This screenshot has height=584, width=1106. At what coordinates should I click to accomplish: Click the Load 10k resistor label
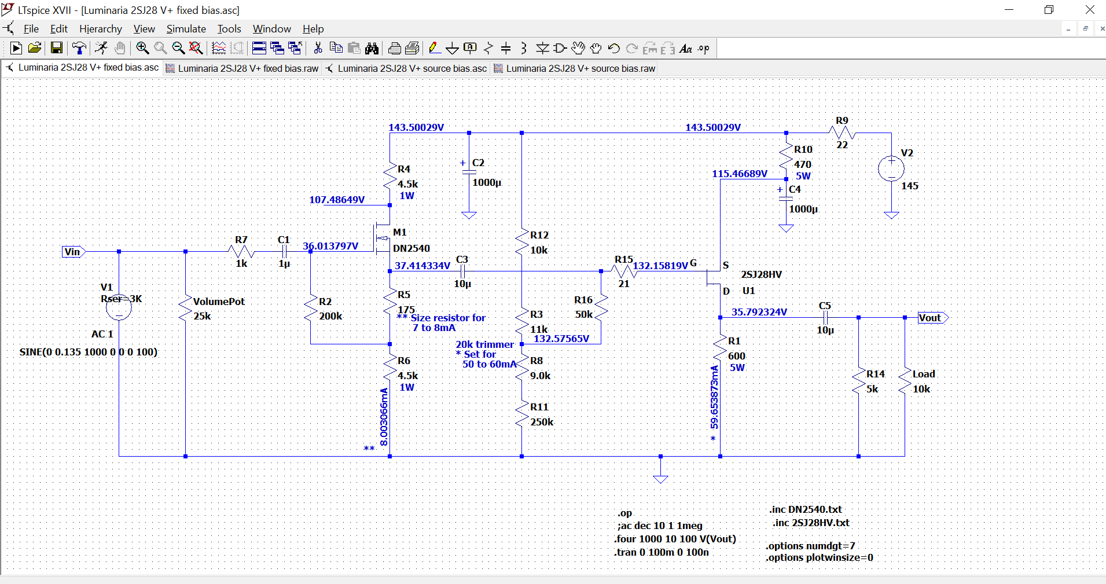[923, 374]
